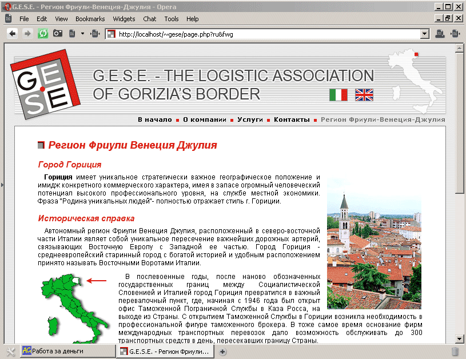
Task: Switch to the 'Работа за деньги' tab
Action: coord(68,351)
